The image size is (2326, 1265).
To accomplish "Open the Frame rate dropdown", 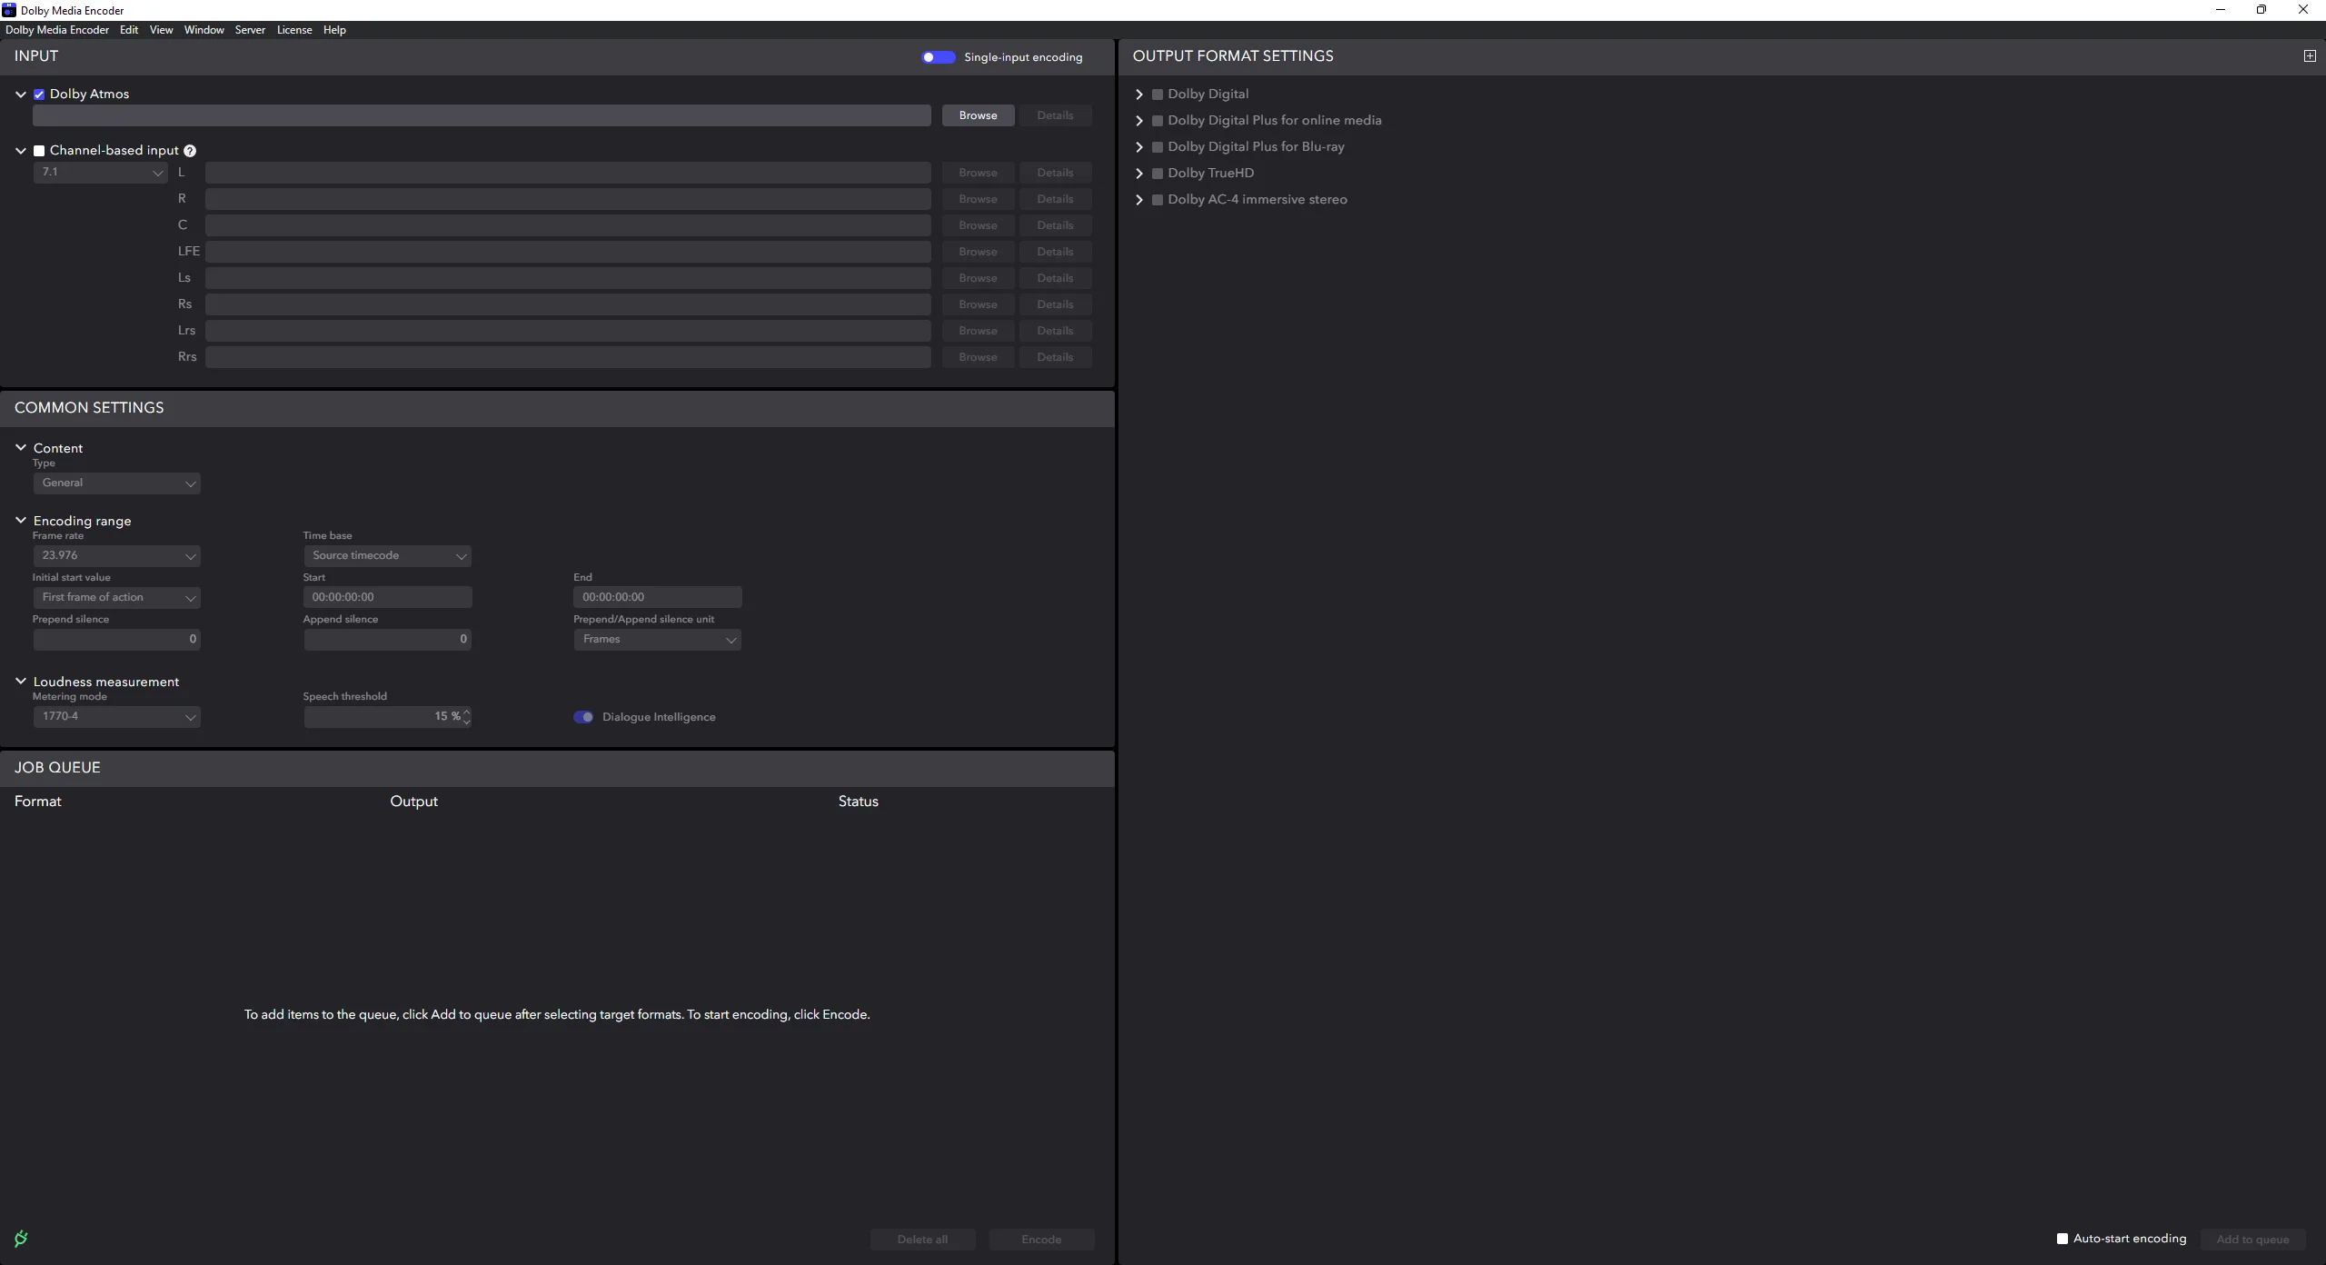I will coord(116,555).
